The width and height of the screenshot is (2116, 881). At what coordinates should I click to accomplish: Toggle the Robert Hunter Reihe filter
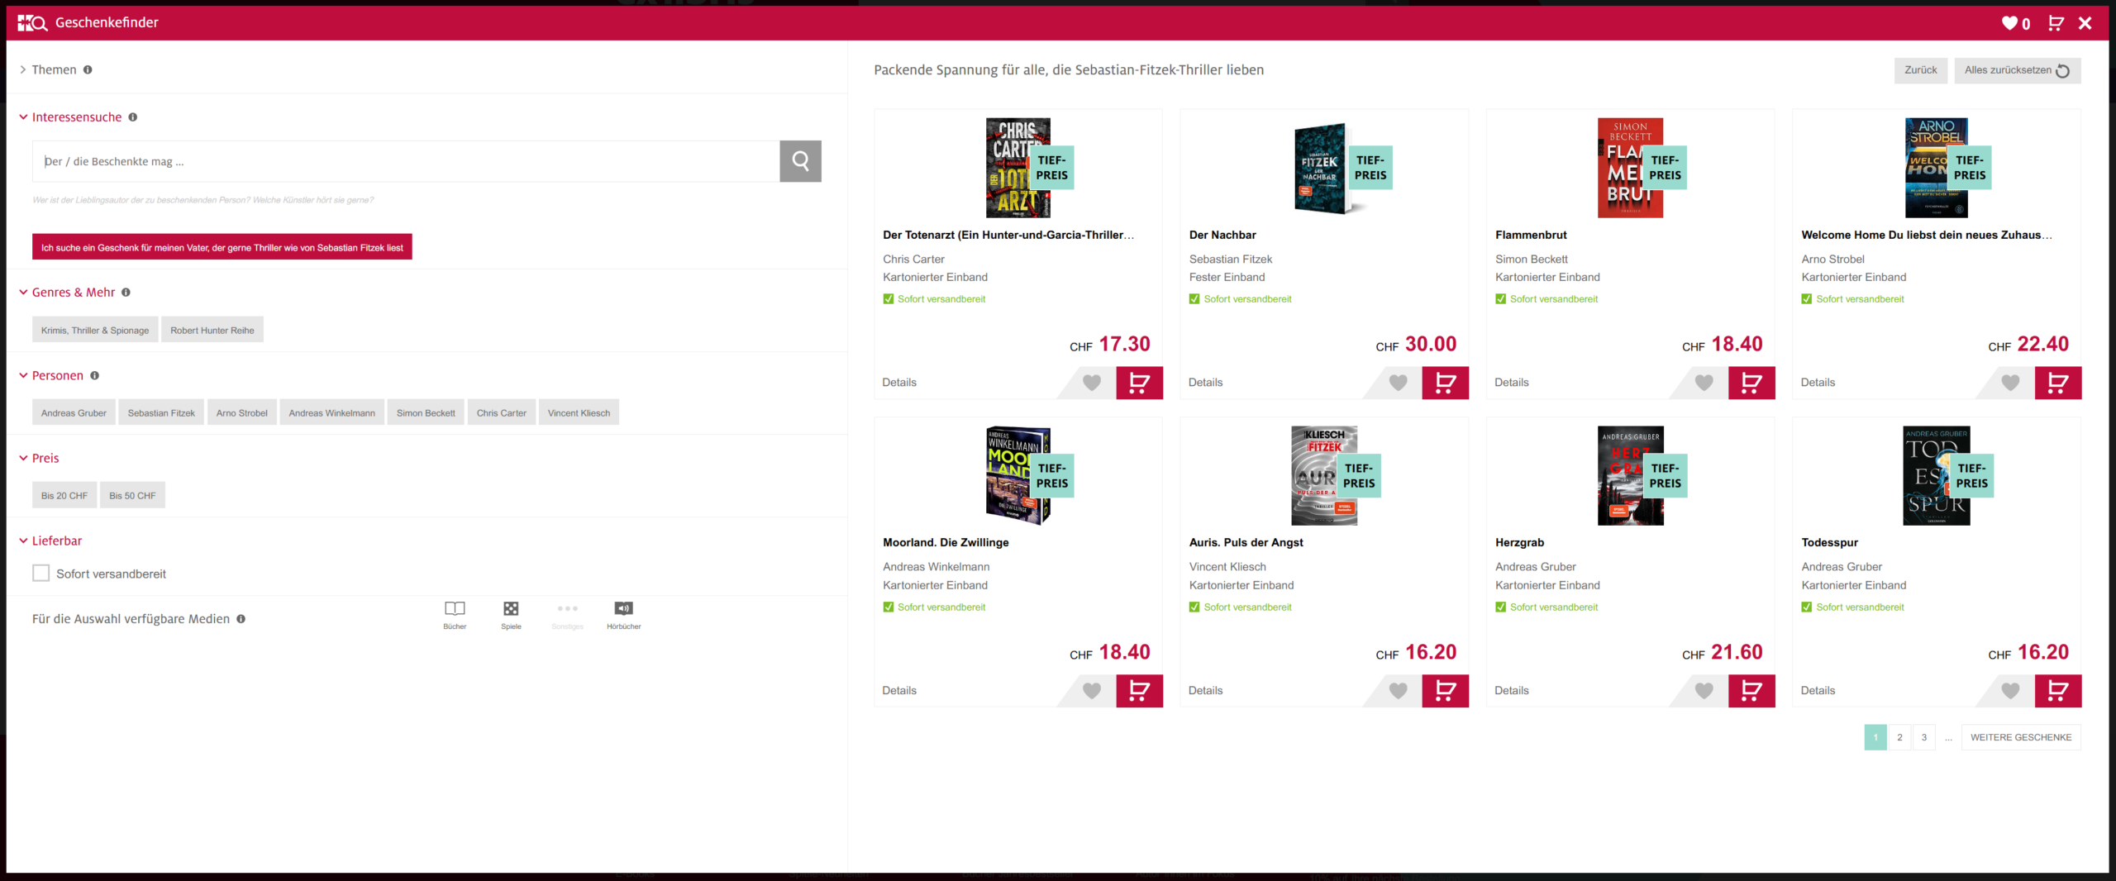(x=212, y=330)
